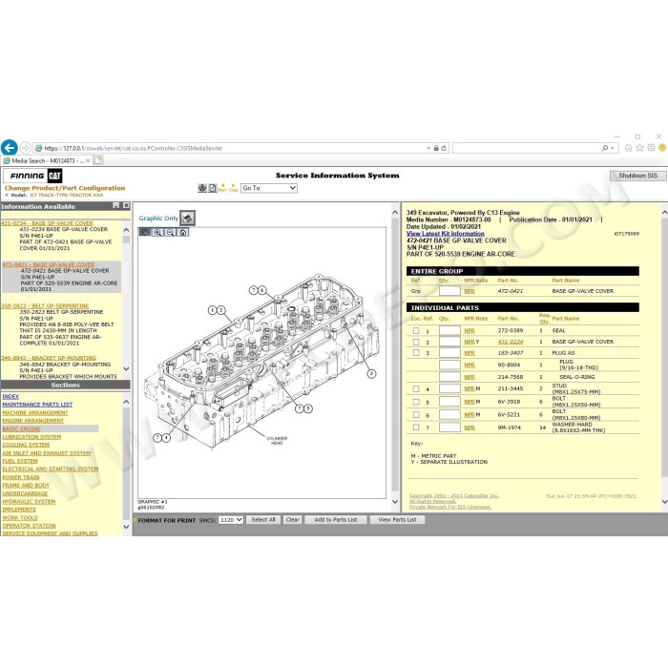Click the browser search magnifier icon

coord(604,148)
